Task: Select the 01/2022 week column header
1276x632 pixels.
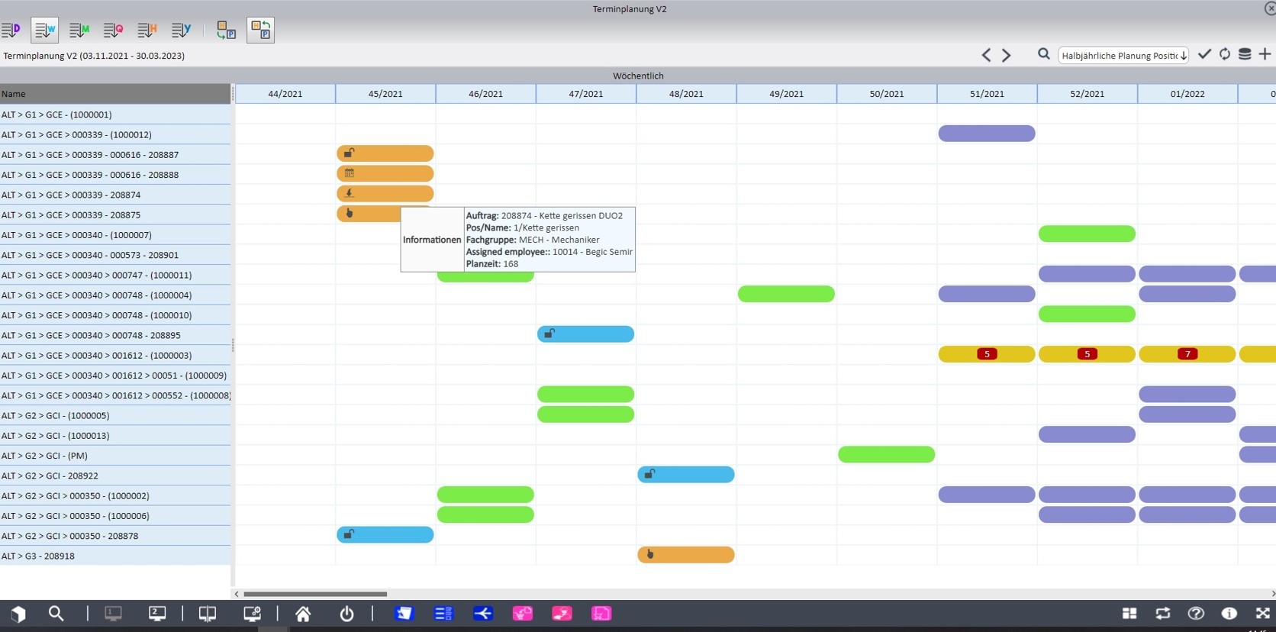Action: [x=1188, y=94]
